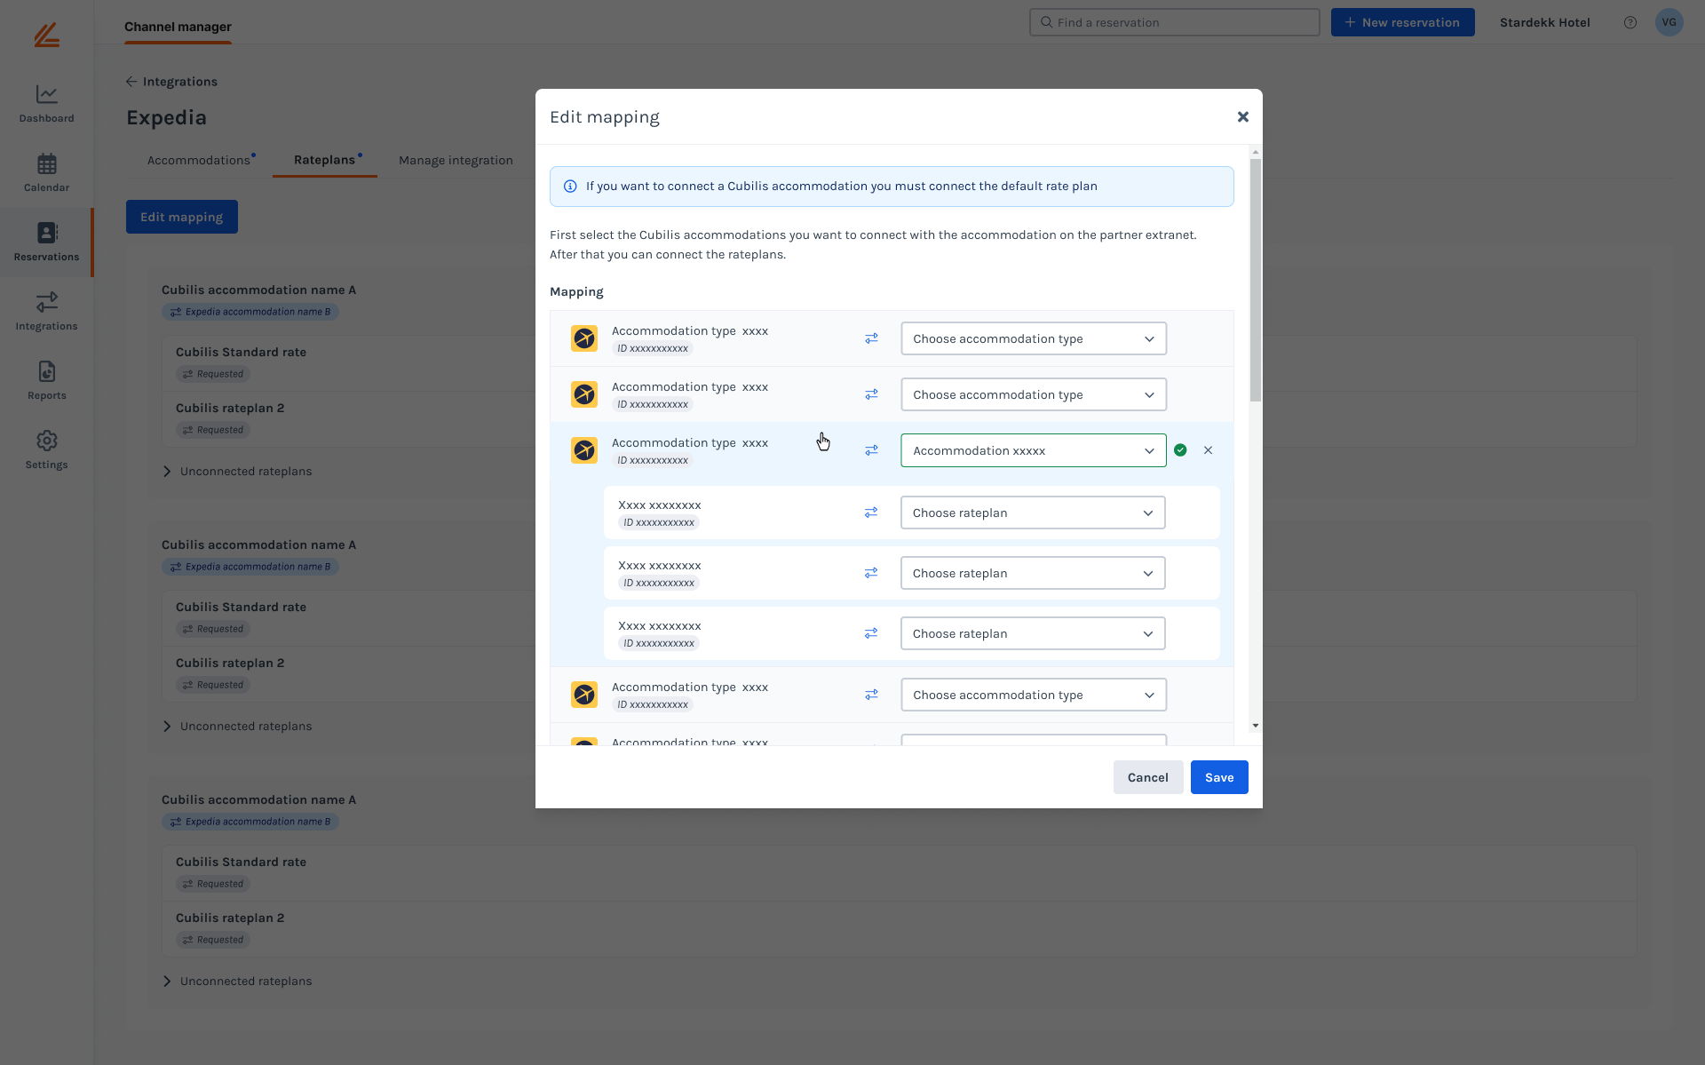Viewport: 1705px width, 1065px height.
Task: Open the Dashboard sidebar icon
Action: click(46, 103)
